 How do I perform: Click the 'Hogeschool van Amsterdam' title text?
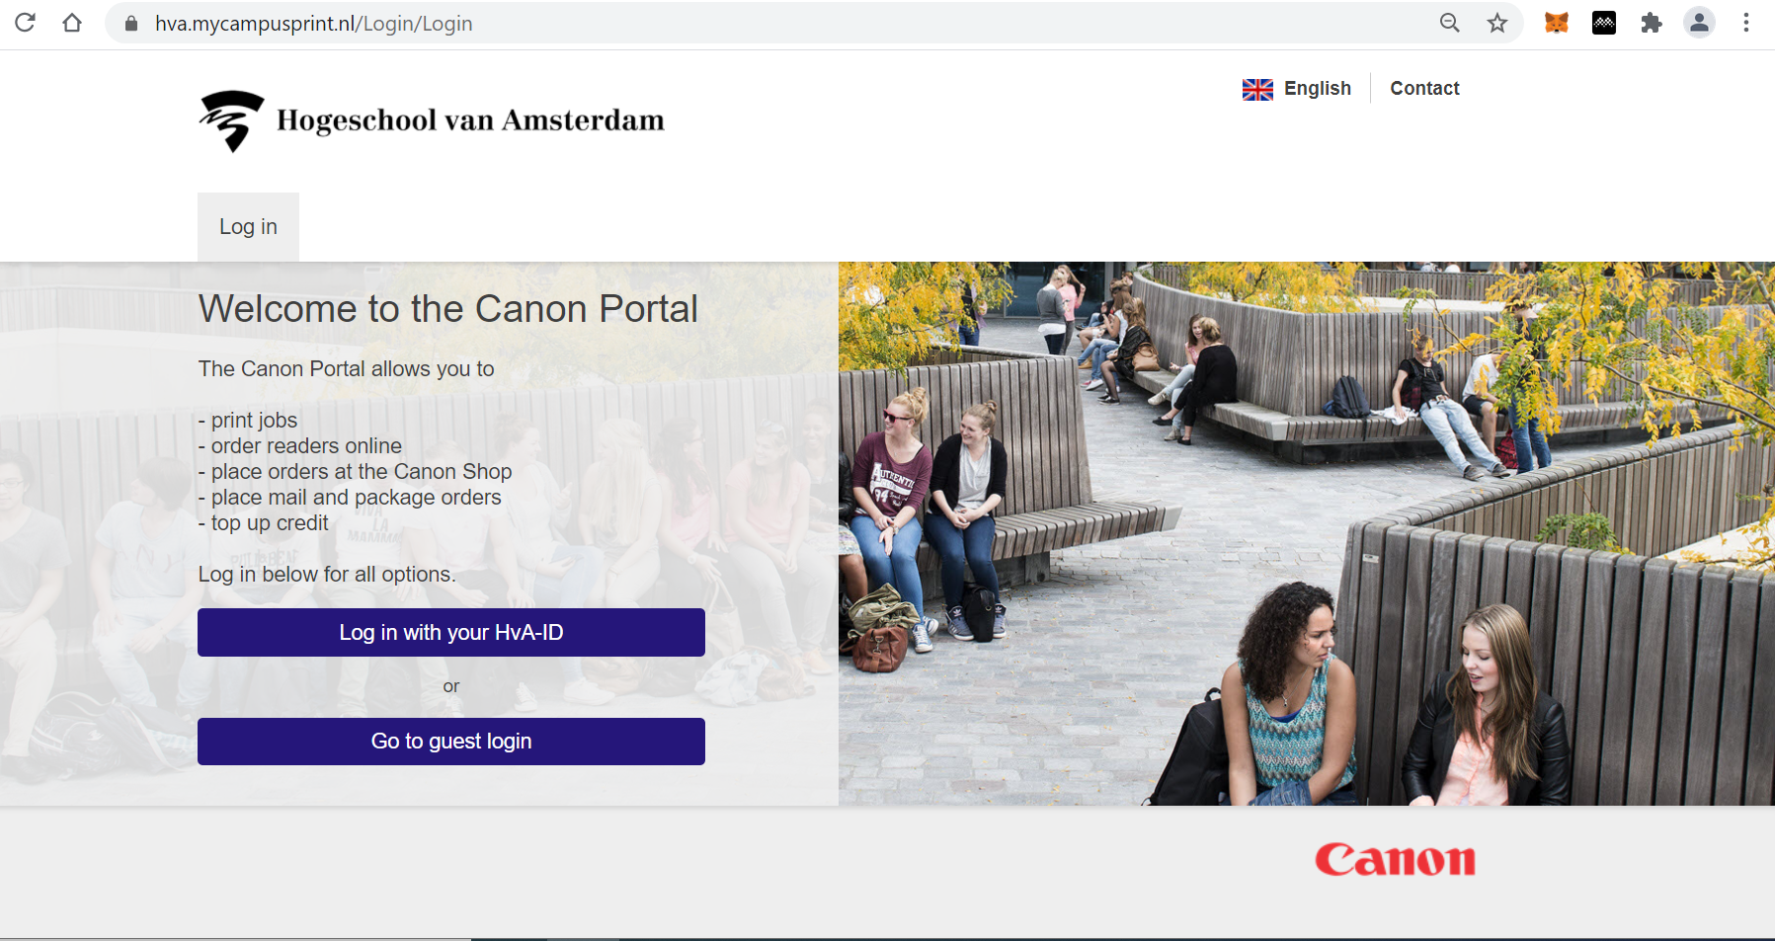point(470,120)
